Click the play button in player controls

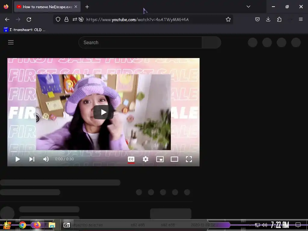tap(17, 159)
